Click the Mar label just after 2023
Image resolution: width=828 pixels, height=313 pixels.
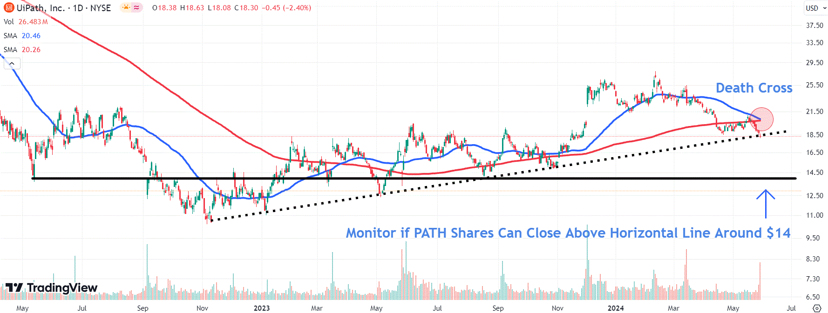317,308
